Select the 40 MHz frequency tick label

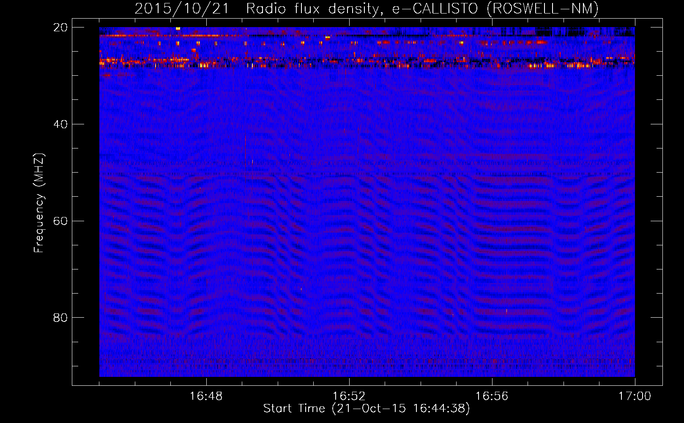coord(60,124)
